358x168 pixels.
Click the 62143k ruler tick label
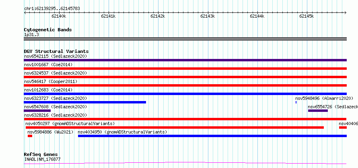click(x=208, y=16)
